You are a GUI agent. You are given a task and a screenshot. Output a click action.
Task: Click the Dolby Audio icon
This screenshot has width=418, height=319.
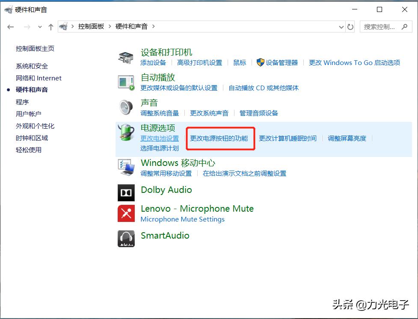[x=126, y=192]
